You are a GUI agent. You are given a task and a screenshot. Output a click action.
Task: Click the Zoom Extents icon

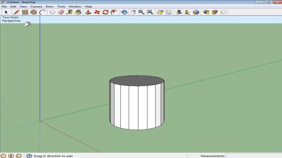pyautogui.click(x=150, y=12)
